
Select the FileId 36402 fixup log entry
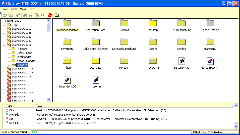point(119,115)
